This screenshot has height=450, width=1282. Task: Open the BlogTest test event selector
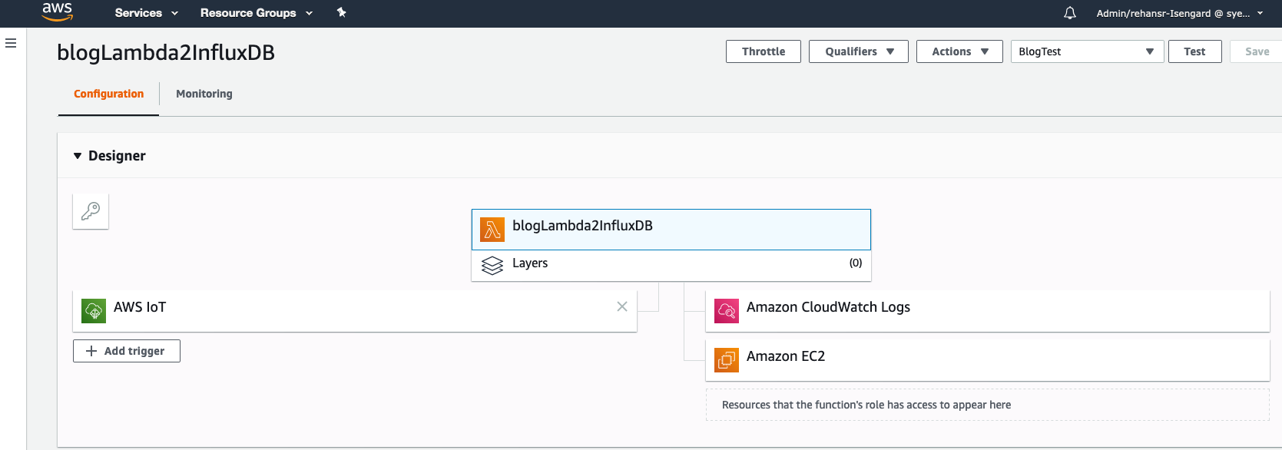pos(1086,51)
